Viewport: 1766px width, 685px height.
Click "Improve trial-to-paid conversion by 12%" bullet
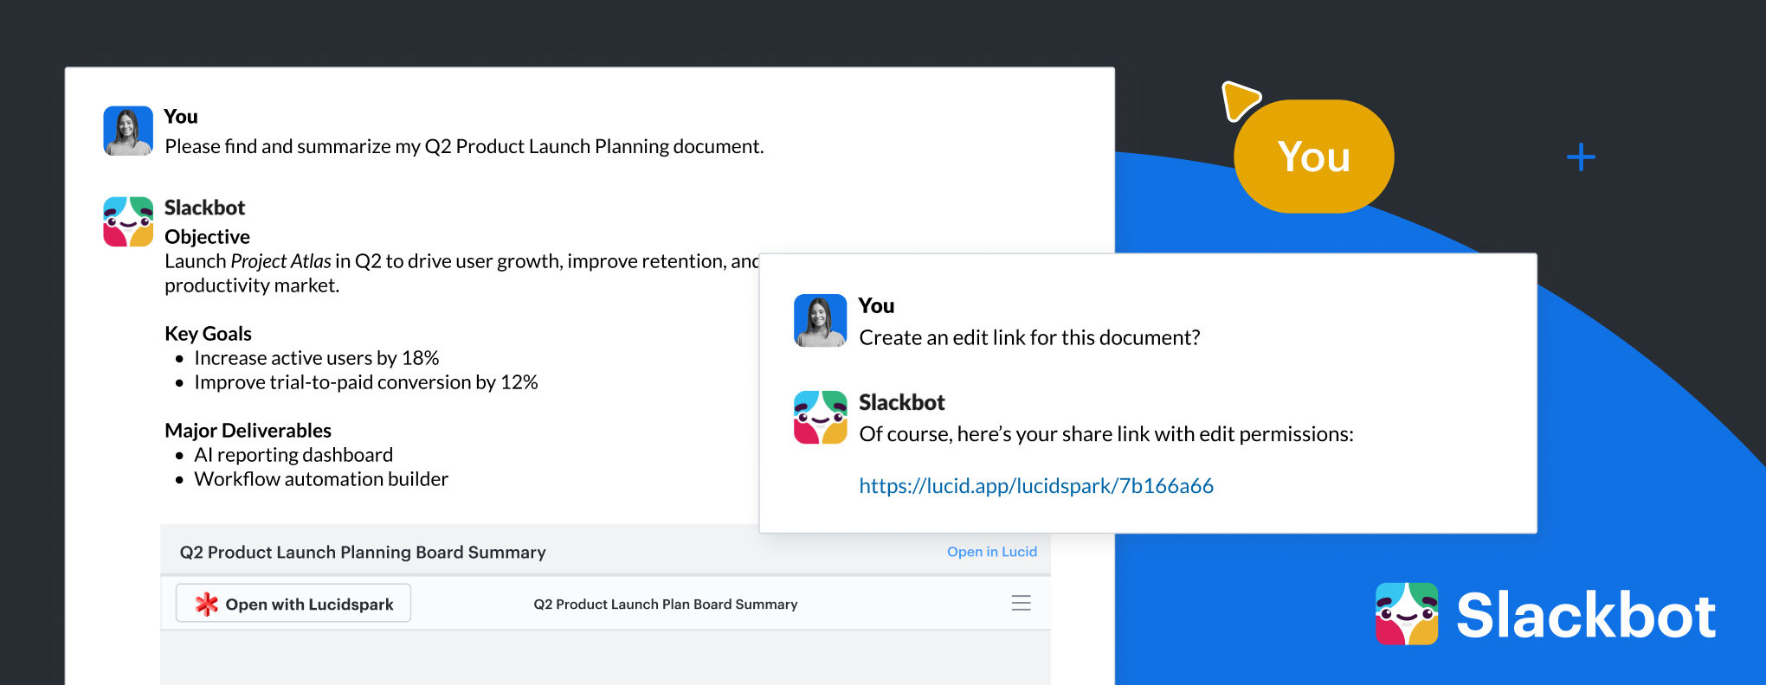coord(366,382)
